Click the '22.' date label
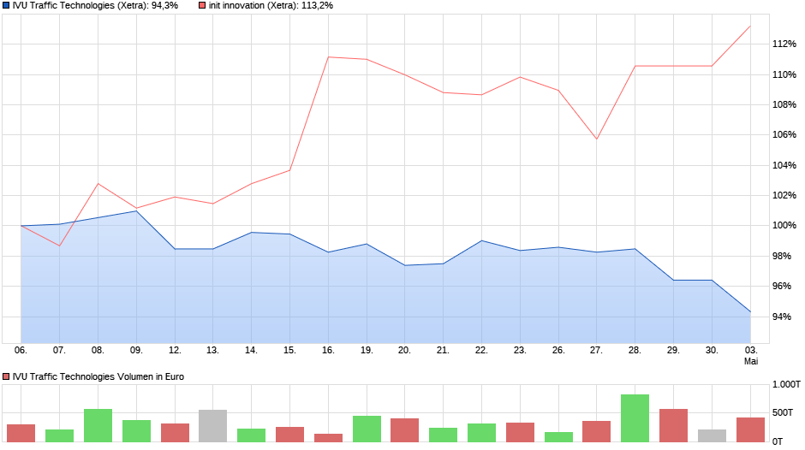805x450 pixels. click(x=481, y=350)
